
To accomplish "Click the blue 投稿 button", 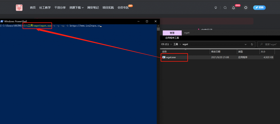I will pos(259,7).
